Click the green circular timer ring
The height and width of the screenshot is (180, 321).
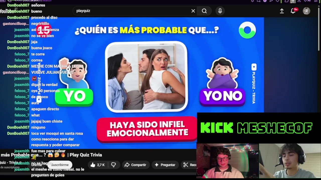click(247, 30)
